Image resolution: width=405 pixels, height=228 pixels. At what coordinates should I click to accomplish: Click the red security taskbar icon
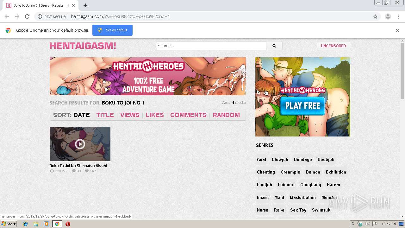pos(68,224)
